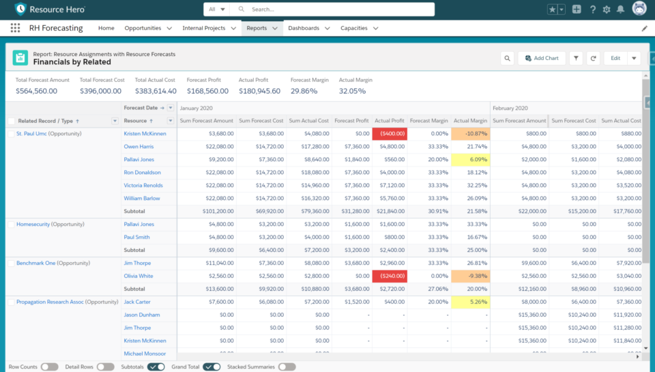Toggle the Detail Rows switch

(x=105, y=367)
